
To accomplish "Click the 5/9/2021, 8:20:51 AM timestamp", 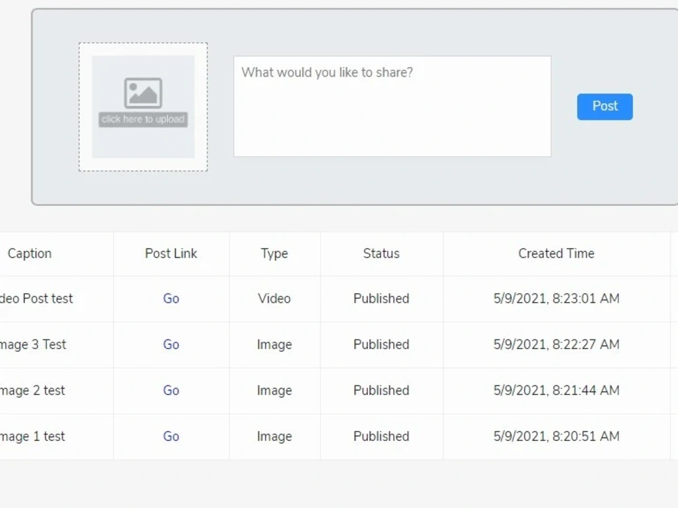I will pos(557,436).
